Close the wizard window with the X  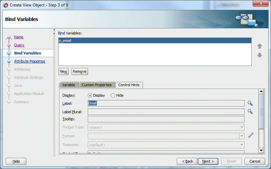[261, 3]
